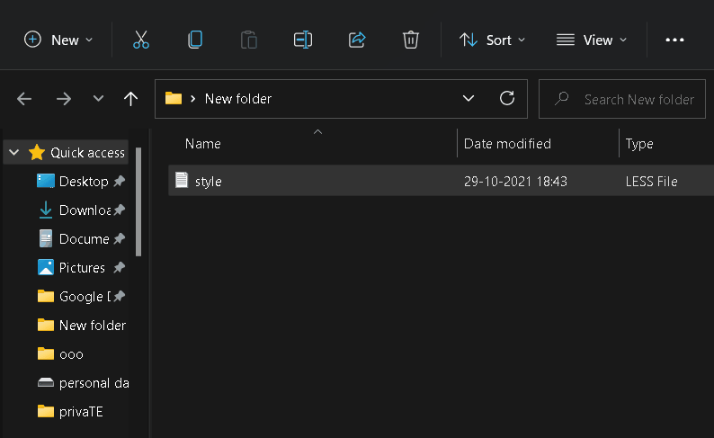The width and height of the screenshot is (714, 438).
Task: Click the navigation pane scrollbar
Action: tap(138, 202)
